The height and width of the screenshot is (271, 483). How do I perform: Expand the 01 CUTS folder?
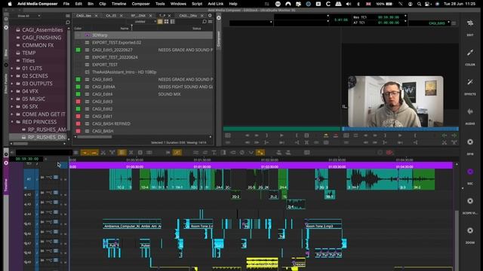pyautogui.click(x=12, y=69)
